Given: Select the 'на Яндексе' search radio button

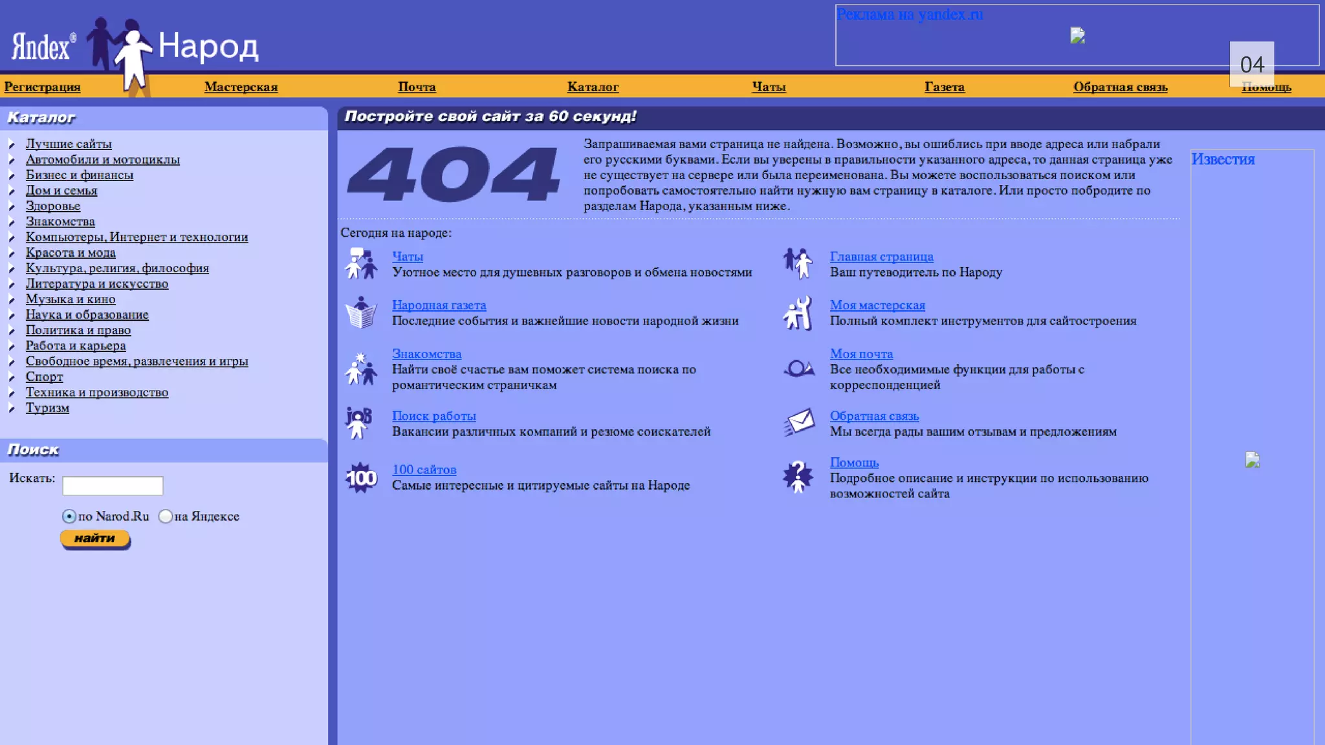Looking at the screenshot, I should 166,517.
